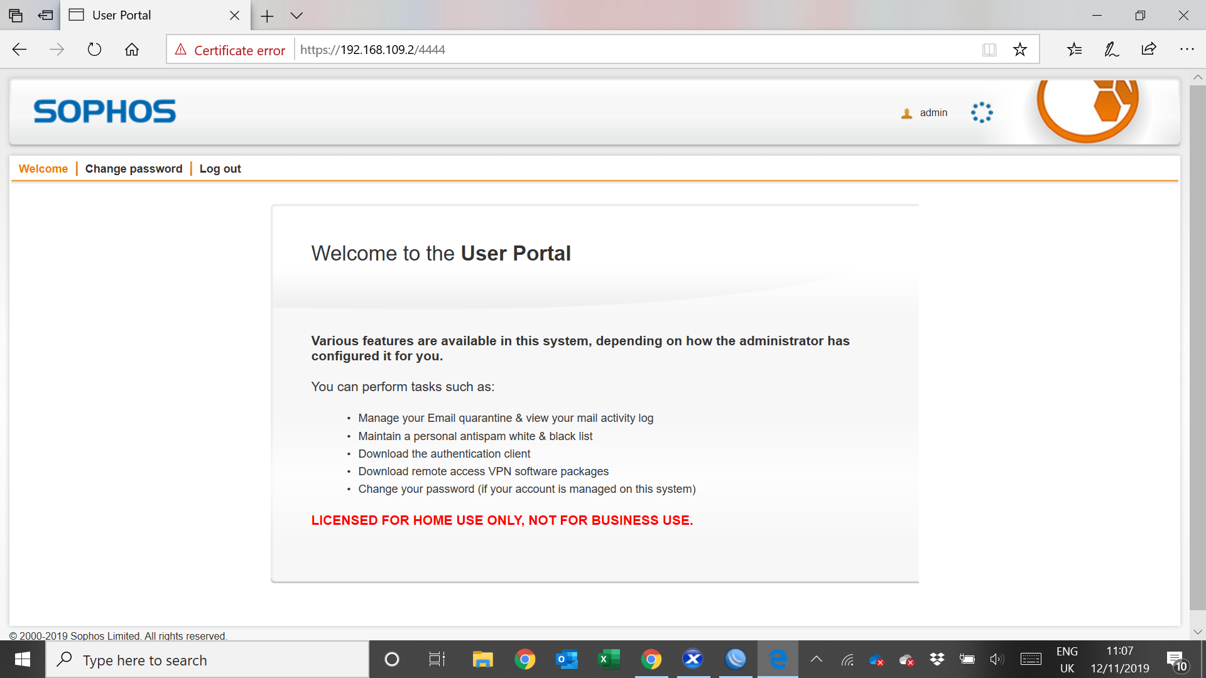Open the battery status icon
The width and height of the screenshot is (1206, 678).
click(967, 660)
